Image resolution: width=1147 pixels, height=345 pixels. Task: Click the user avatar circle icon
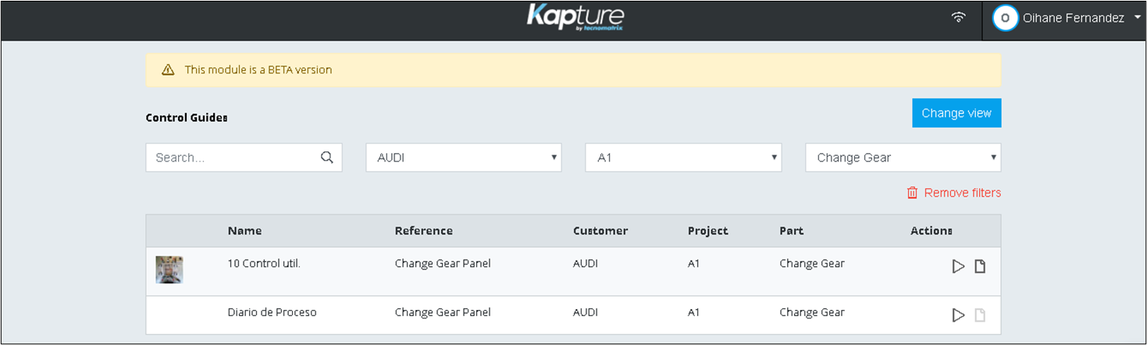pyautogui.click(x=1005, y=18)
